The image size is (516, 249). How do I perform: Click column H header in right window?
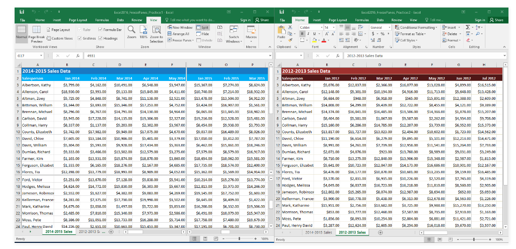(x=484, y=65)
